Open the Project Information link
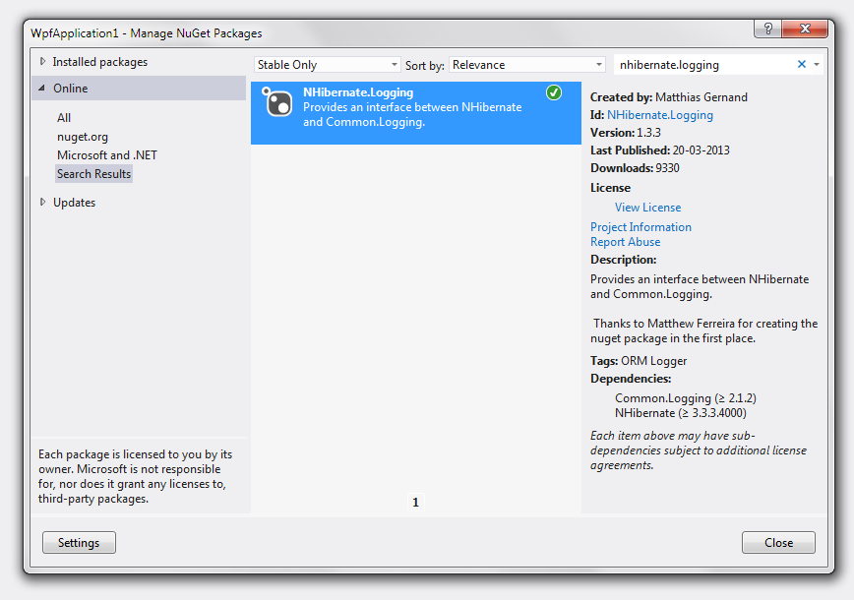 (641, 227)
